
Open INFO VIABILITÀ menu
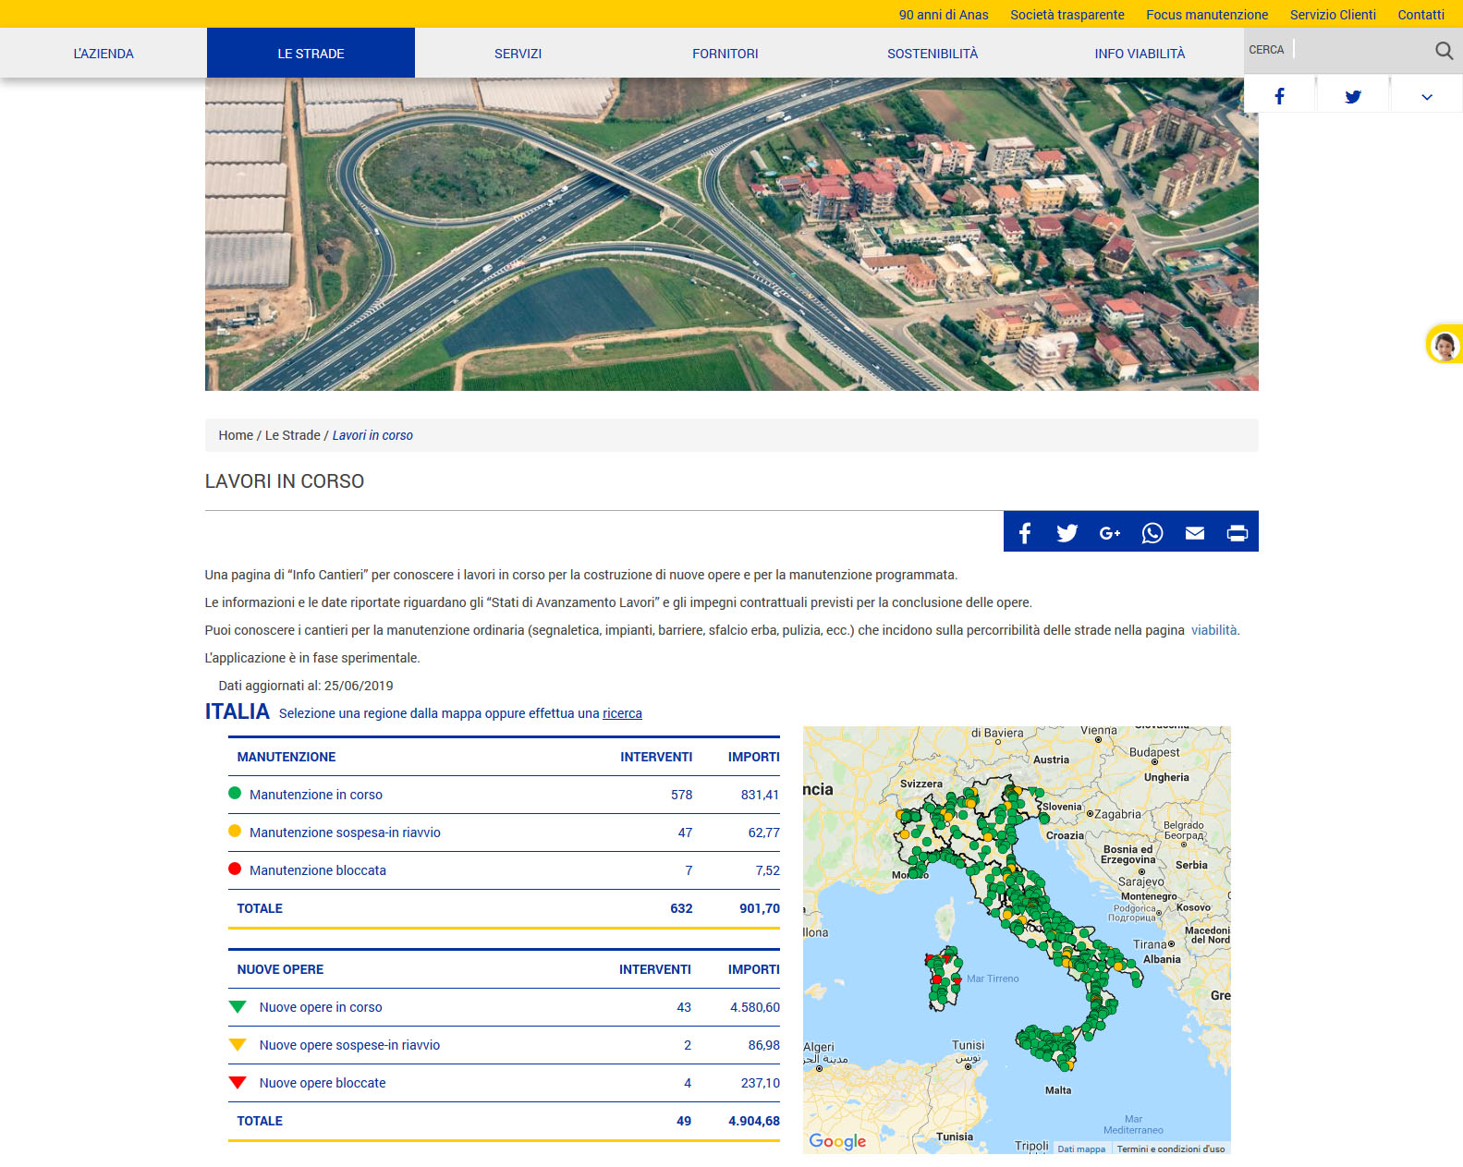pyautogui.click(x=1140, y=53)
